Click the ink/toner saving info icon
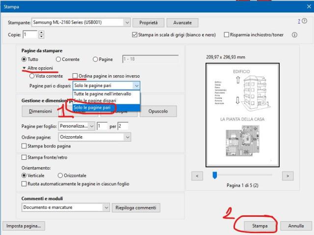314x235 pixels. (x=294, y=35)
